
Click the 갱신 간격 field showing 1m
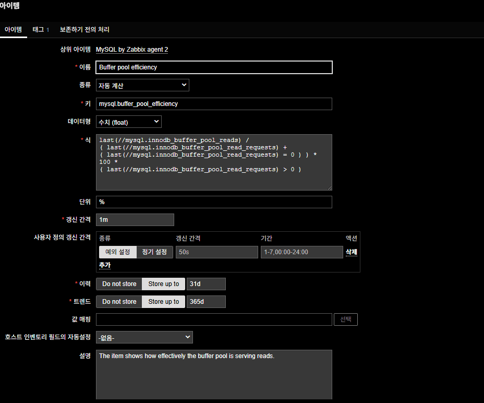[x=135, y=220]
